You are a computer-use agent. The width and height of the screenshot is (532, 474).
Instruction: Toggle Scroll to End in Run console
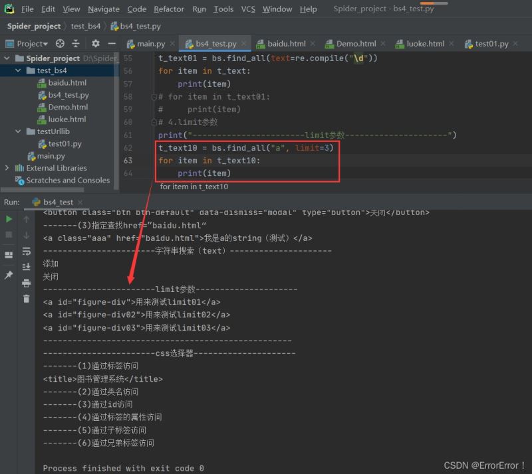point(27,267)
